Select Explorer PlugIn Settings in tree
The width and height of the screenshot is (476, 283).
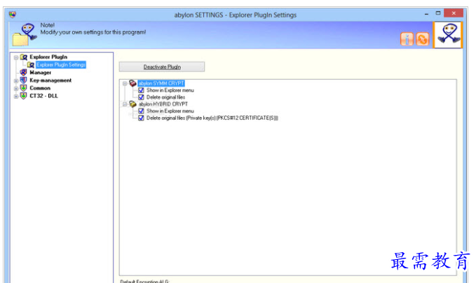(61, 65)
